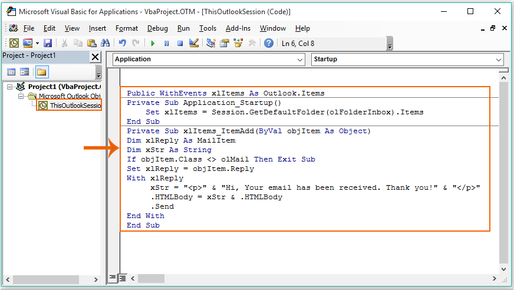The height and width of the screenshot is (290, 514).
Task: Close the Project panel with X
Action: (x=95, y=57)
